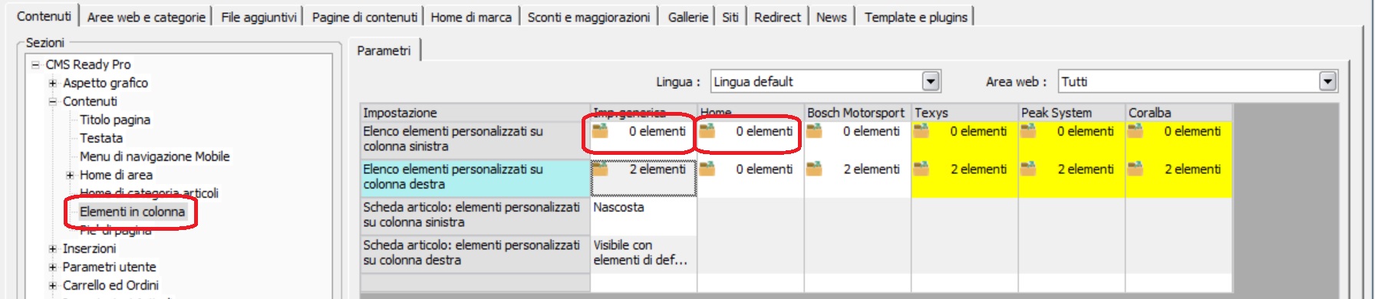Click folder icon in Peak System right-column row
The width and height of the screenshot is (1381, 299).
pyautogui.click(x=1028, y=169)
